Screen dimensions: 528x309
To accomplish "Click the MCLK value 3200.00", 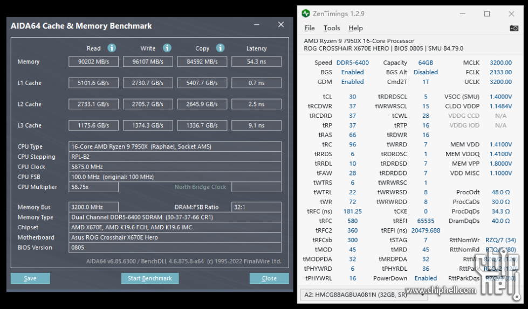I will coord(500,62).
